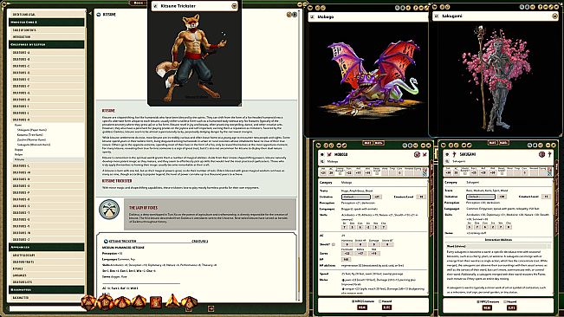Viewport: 564px width, 317px height.
Task: Click the small icon beside Mobogo subtitle text
Action: (322, 161)
